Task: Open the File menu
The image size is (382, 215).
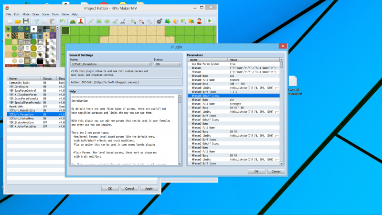Action: click(9, 14)
